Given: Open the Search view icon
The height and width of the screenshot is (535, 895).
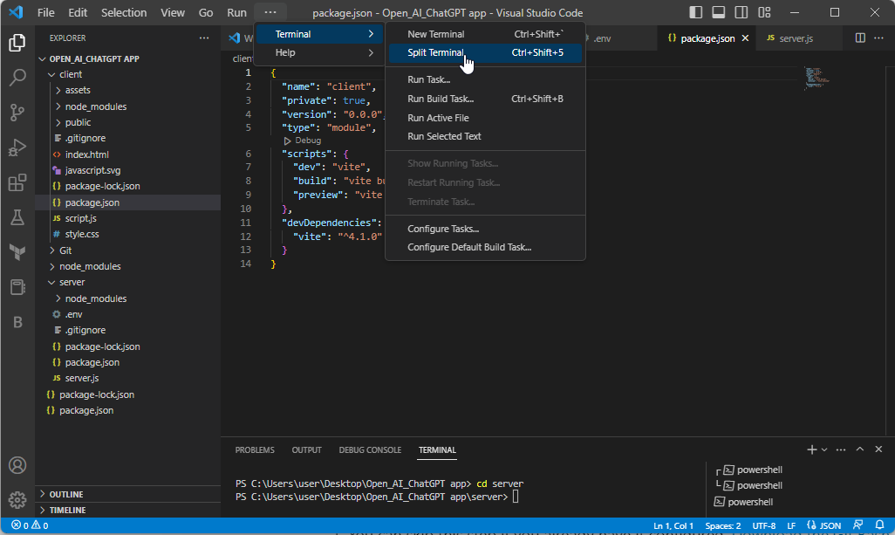Looking at the screenshot, I should [x=17, y=78].
